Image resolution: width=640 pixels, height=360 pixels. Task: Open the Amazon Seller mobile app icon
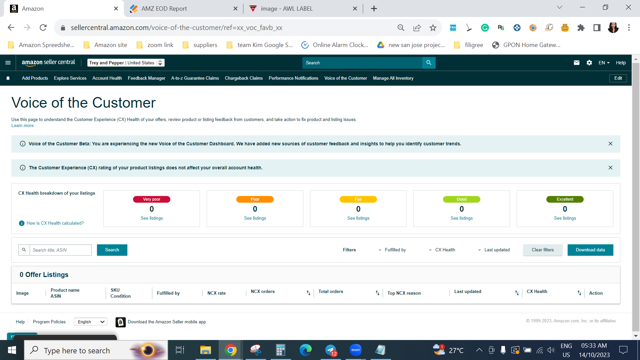click(x=120, y=322)
